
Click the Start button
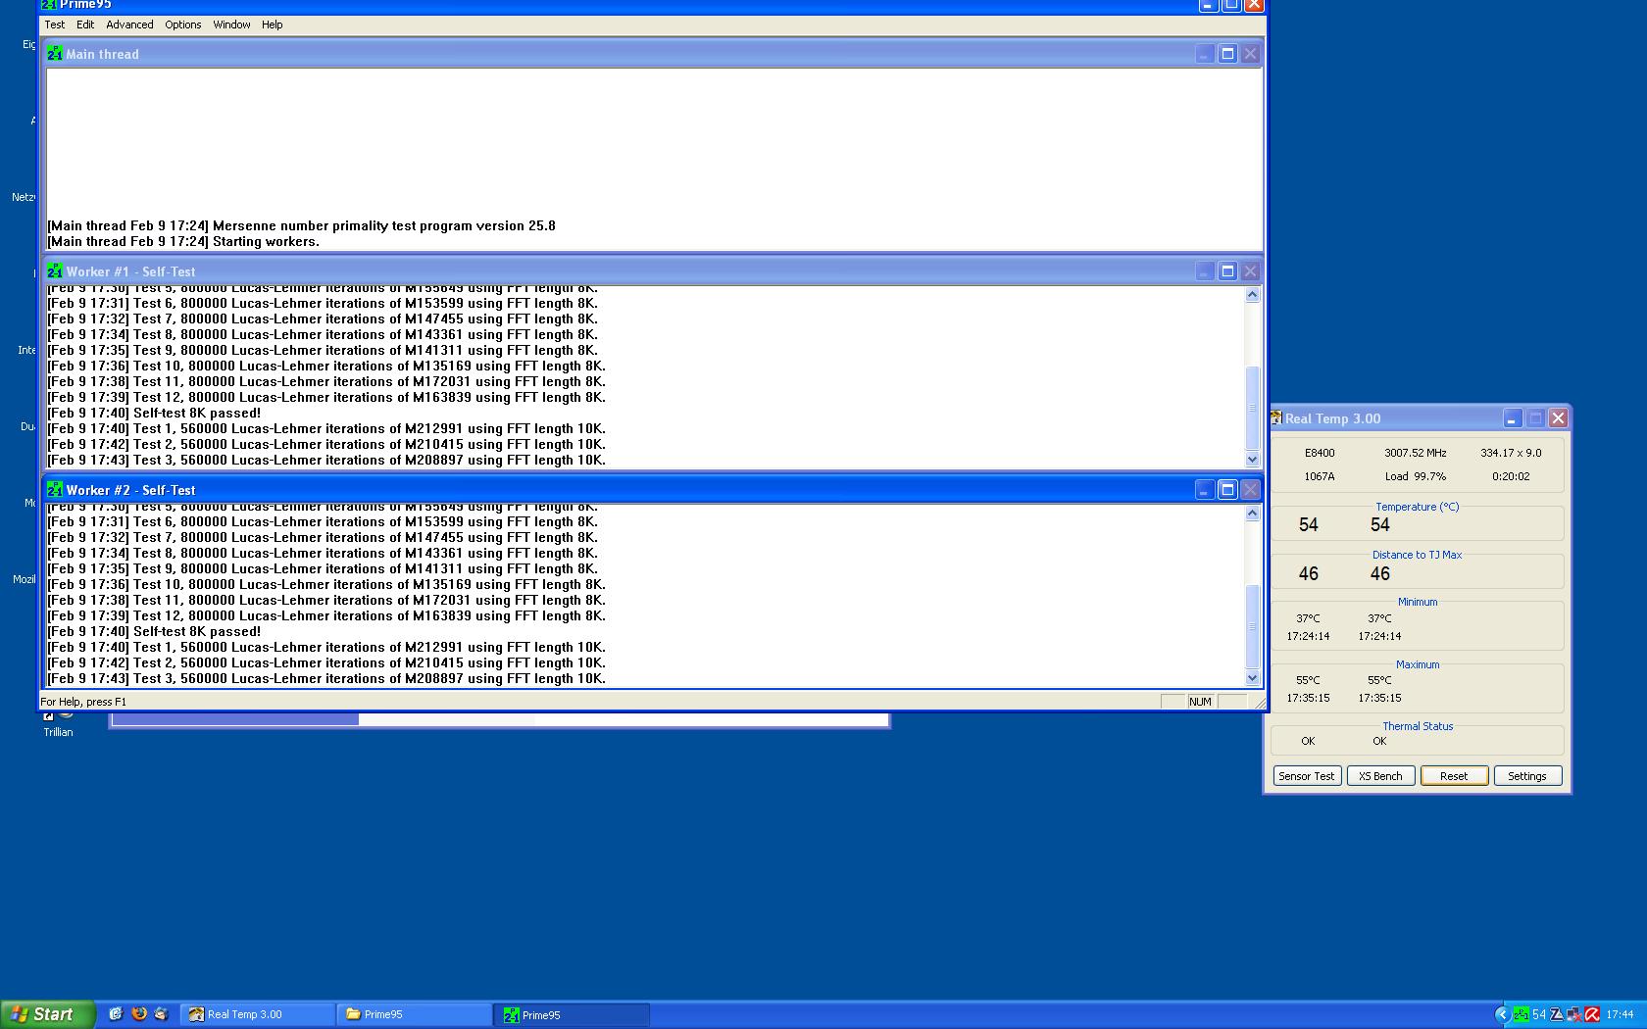tap(47, 1014)
